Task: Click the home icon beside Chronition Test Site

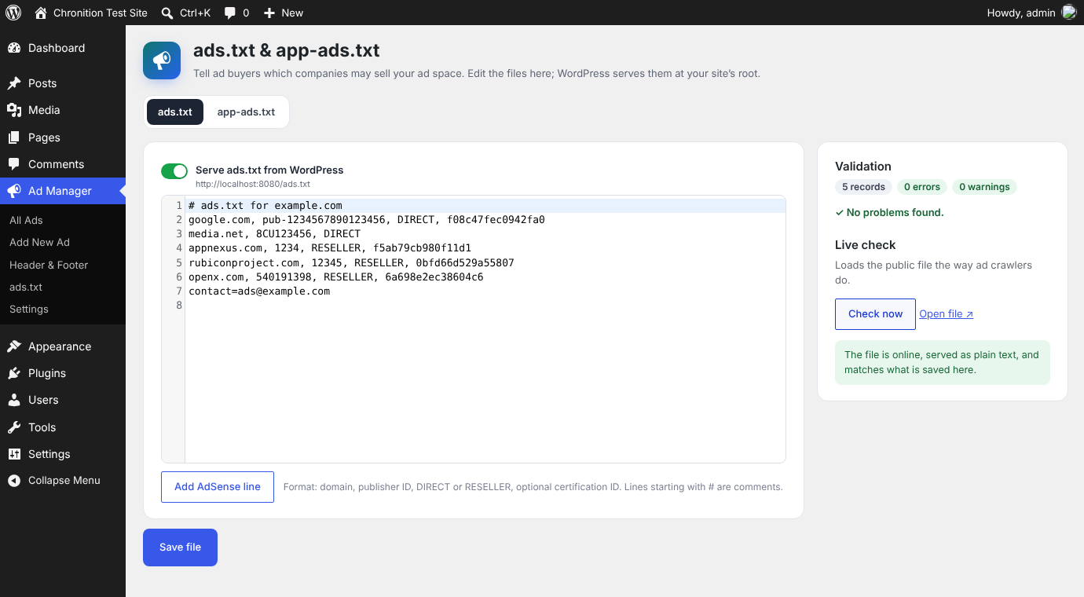Action: (x=41, y=13)
